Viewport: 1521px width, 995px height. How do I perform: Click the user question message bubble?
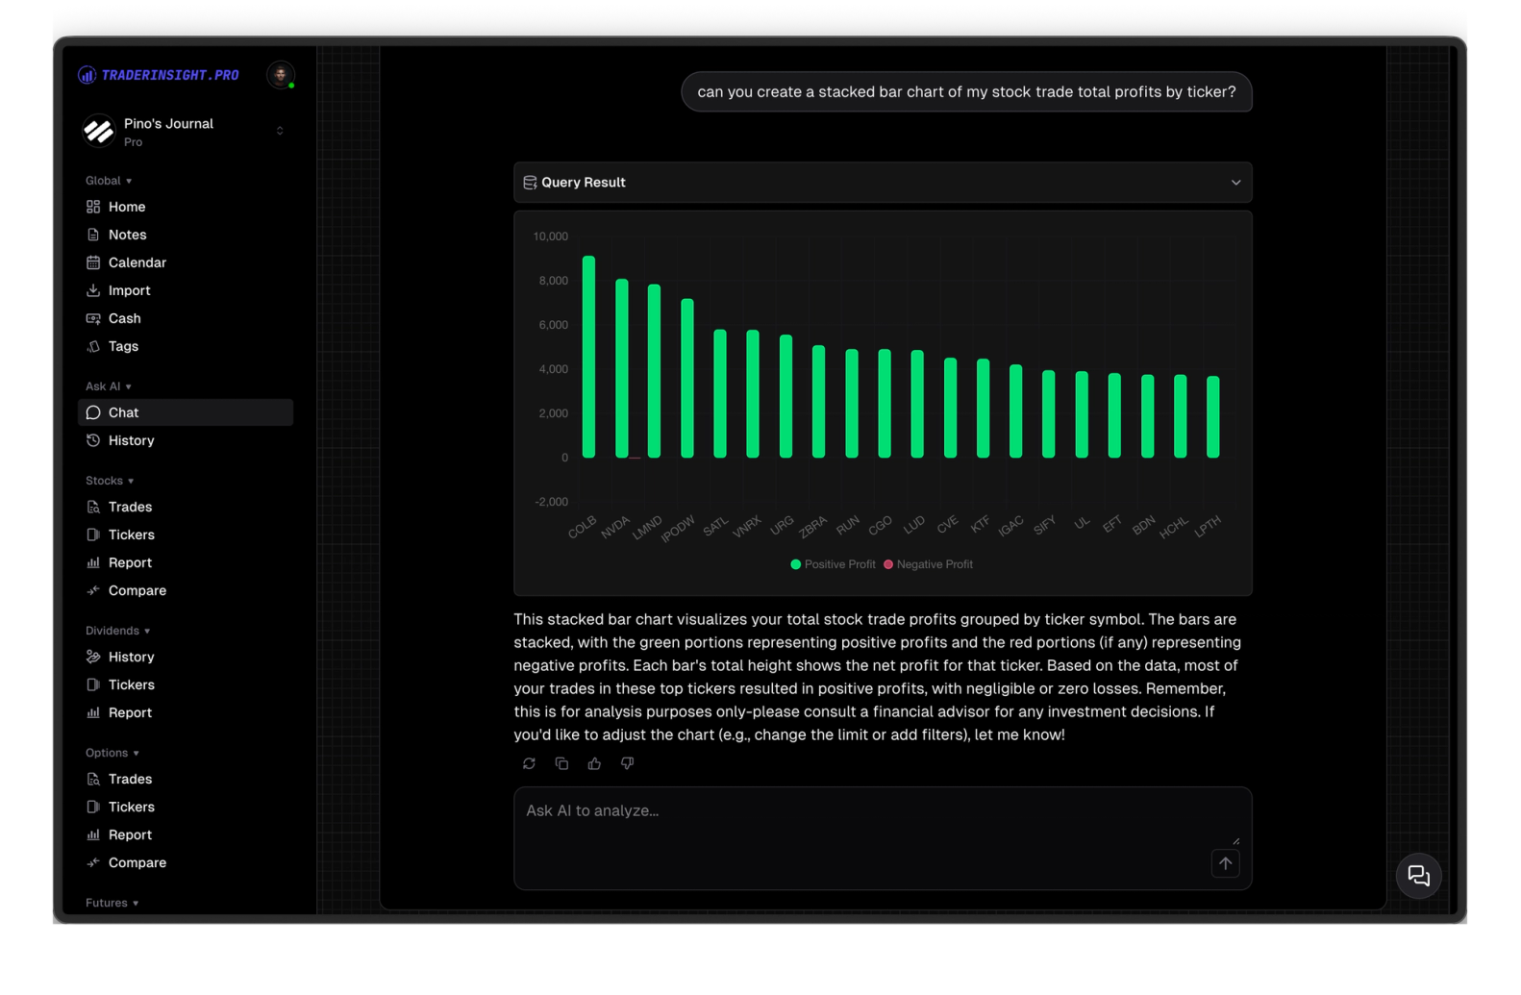966,92
